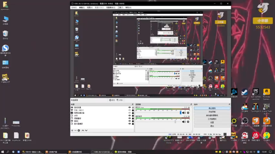This screenshot has height=154, width=275.
Task: Toggle lock on 文本 (GDI+) source
Action: 133,110
